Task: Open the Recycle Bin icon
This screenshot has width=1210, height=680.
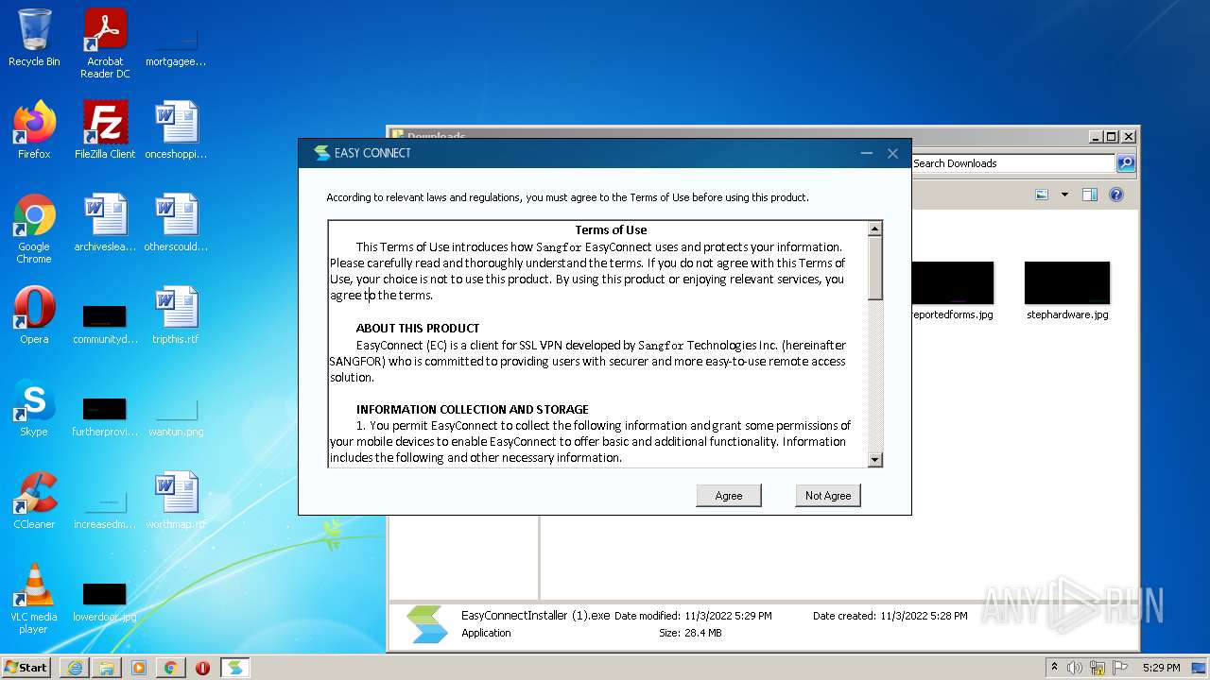Action: (x=34, y=38)
